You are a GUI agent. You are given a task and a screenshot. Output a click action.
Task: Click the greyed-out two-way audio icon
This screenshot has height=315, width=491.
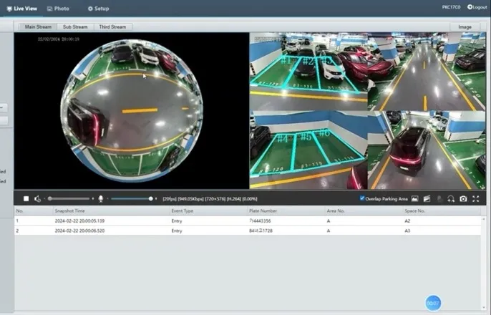click(x=439, y=198)
